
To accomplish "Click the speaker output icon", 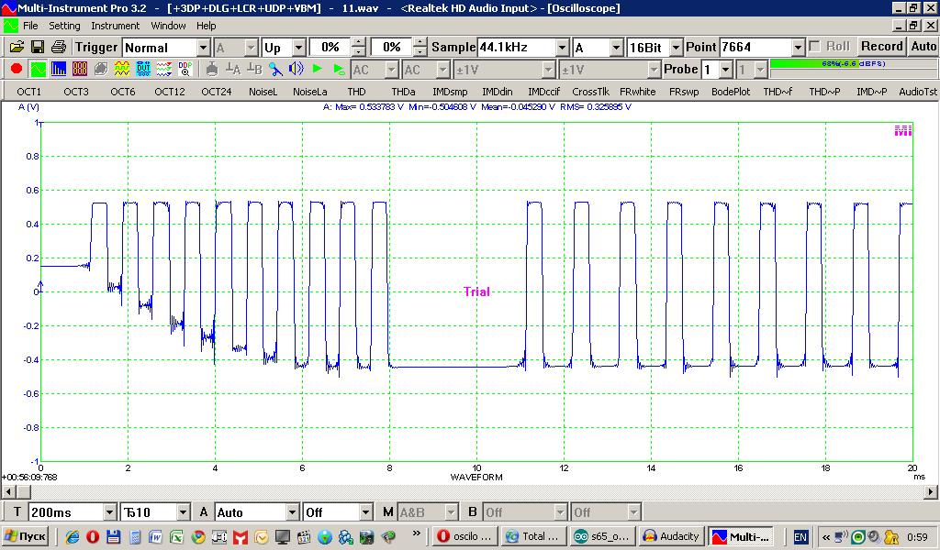I will tap(296, 69).
